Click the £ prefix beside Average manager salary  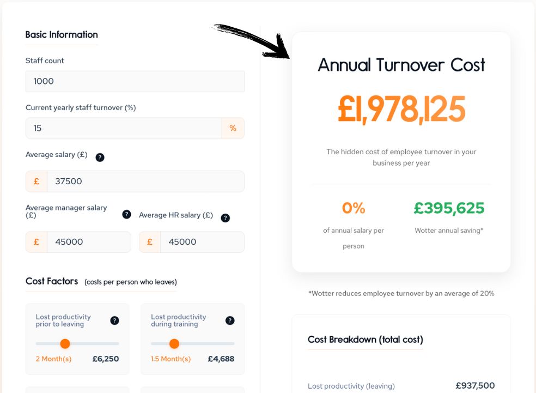tap(36, 241)
